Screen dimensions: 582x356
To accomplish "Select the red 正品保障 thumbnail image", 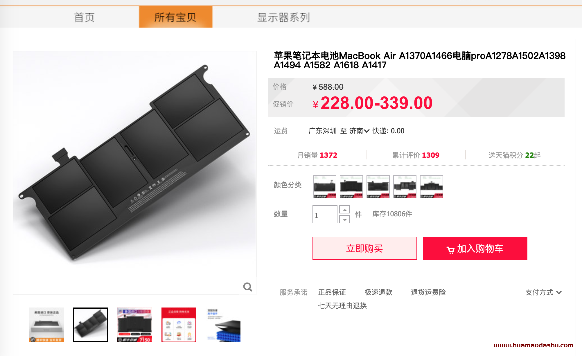I will pos(179,325).
